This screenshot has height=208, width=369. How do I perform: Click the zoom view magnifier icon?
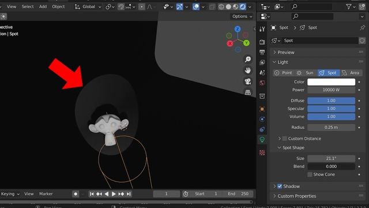[247, 59]
